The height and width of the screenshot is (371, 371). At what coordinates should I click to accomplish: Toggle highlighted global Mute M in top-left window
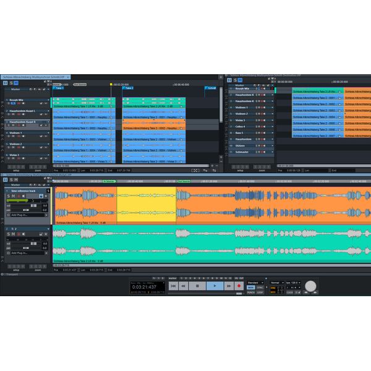pyautogui.click(x=16, y=83)
